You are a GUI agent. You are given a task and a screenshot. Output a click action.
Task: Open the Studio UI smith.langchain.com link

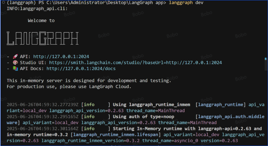[135, 63]
